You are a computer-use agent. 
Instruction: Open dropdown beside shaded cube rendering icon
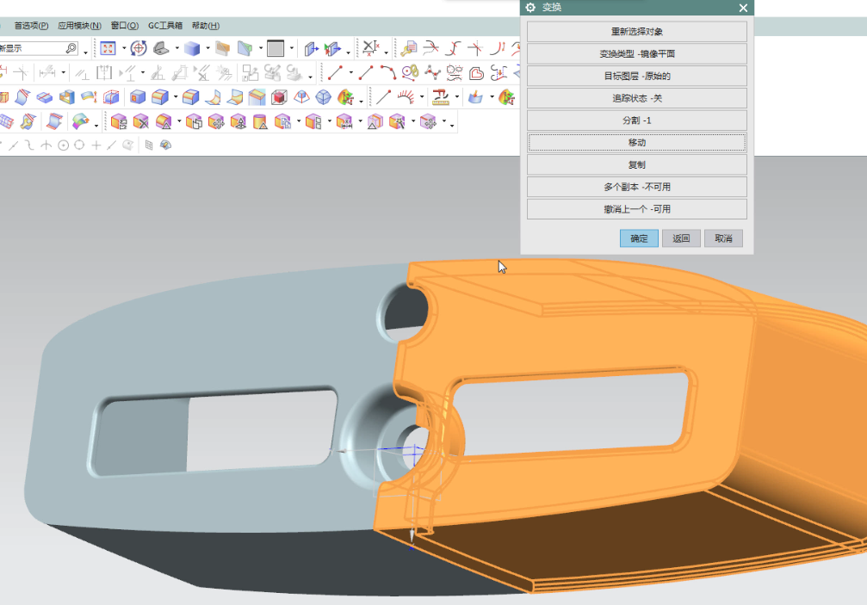click(207, 49)
